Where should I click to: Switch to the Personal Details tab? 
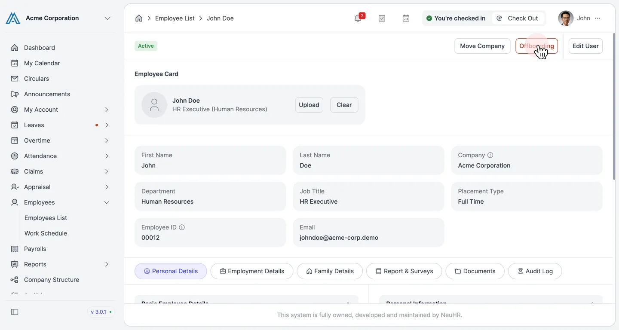171,271
